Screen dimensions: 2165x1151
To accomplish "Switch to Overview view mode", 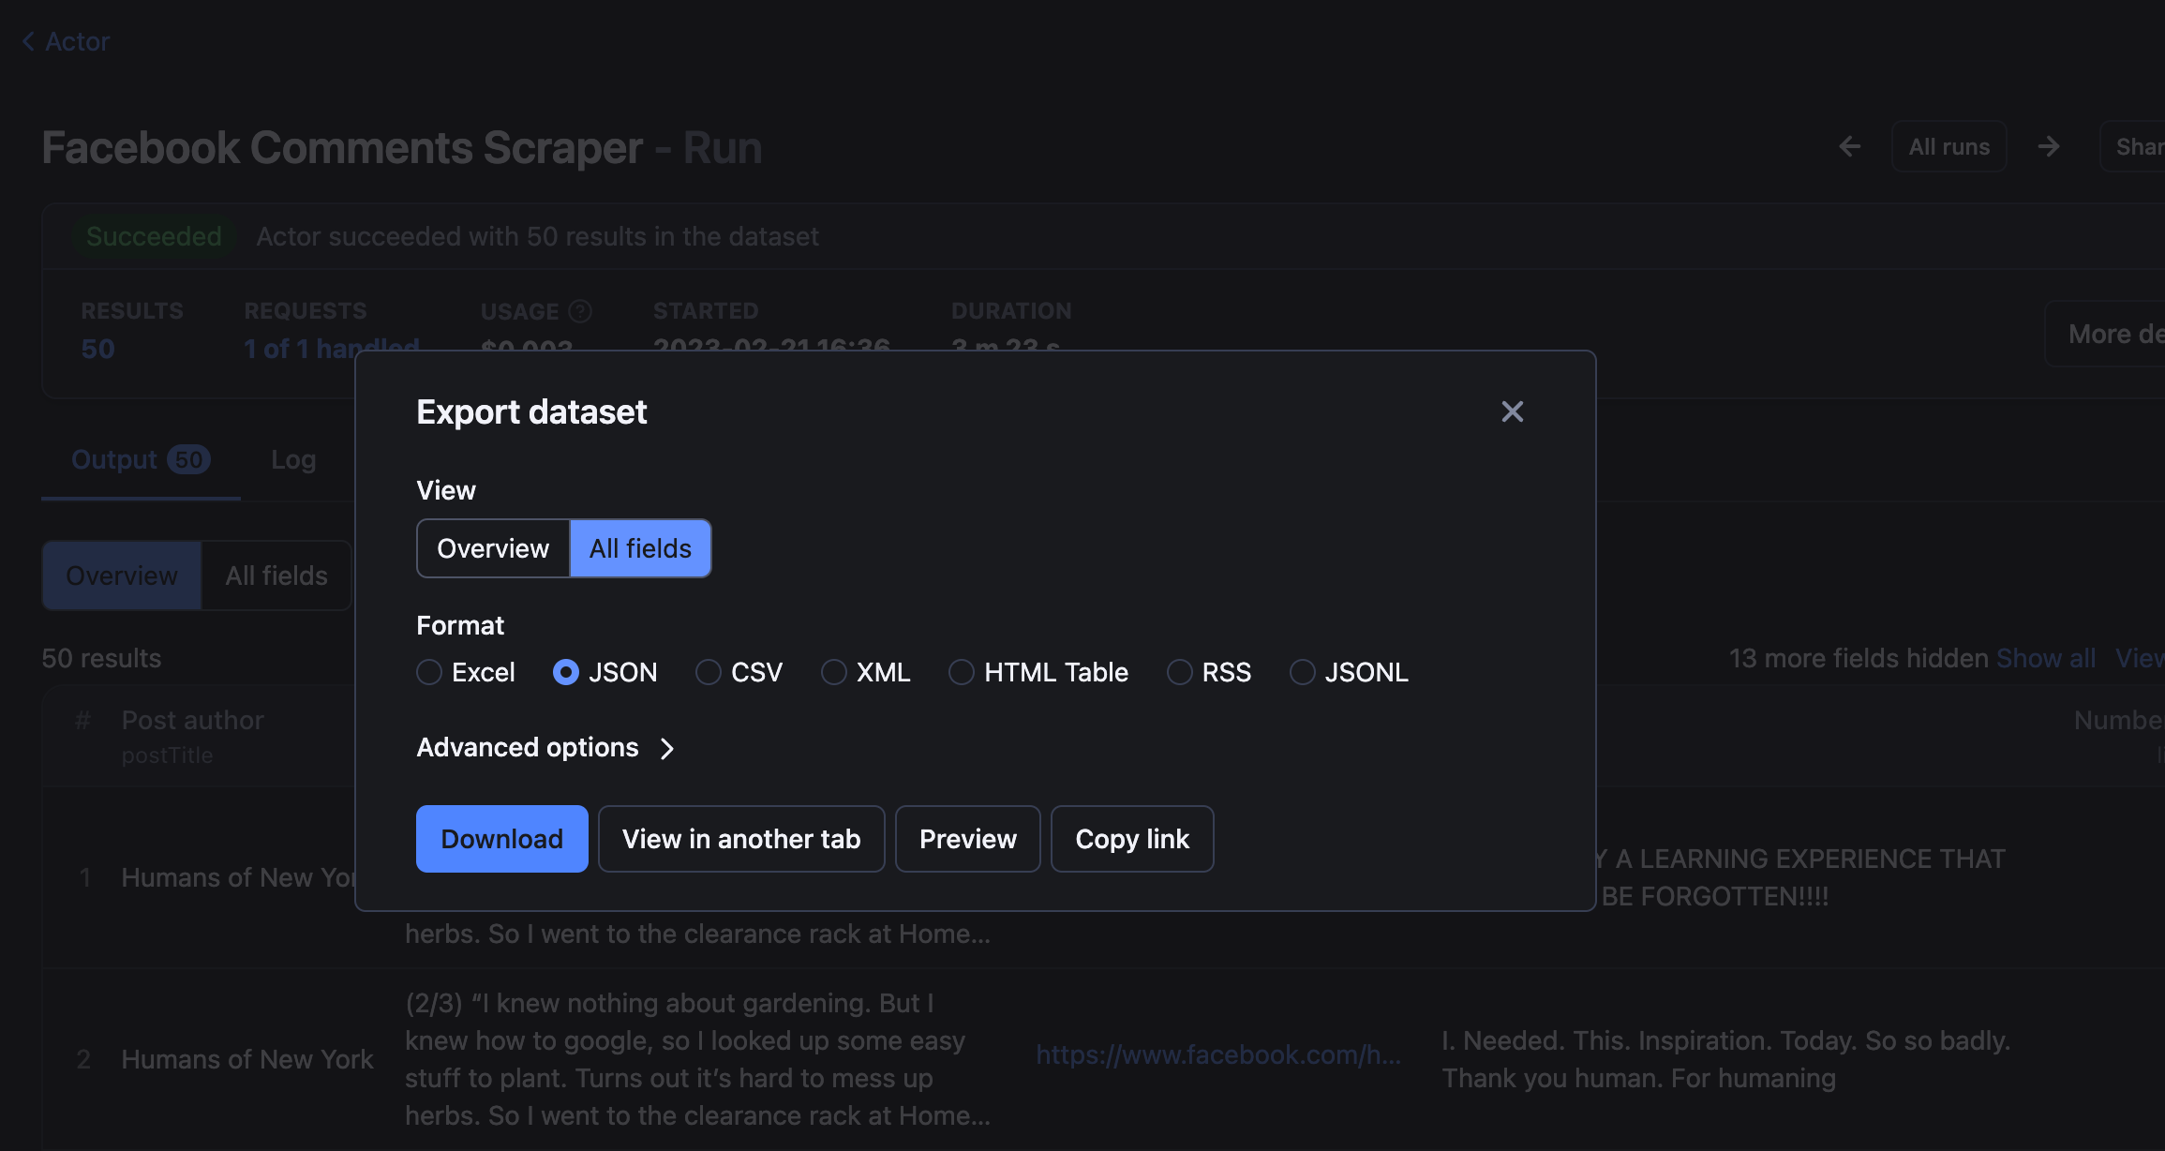I will (493, 548).
